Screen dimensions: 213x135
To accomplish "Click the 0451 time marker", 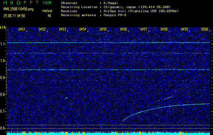I will tap(22, 29).
